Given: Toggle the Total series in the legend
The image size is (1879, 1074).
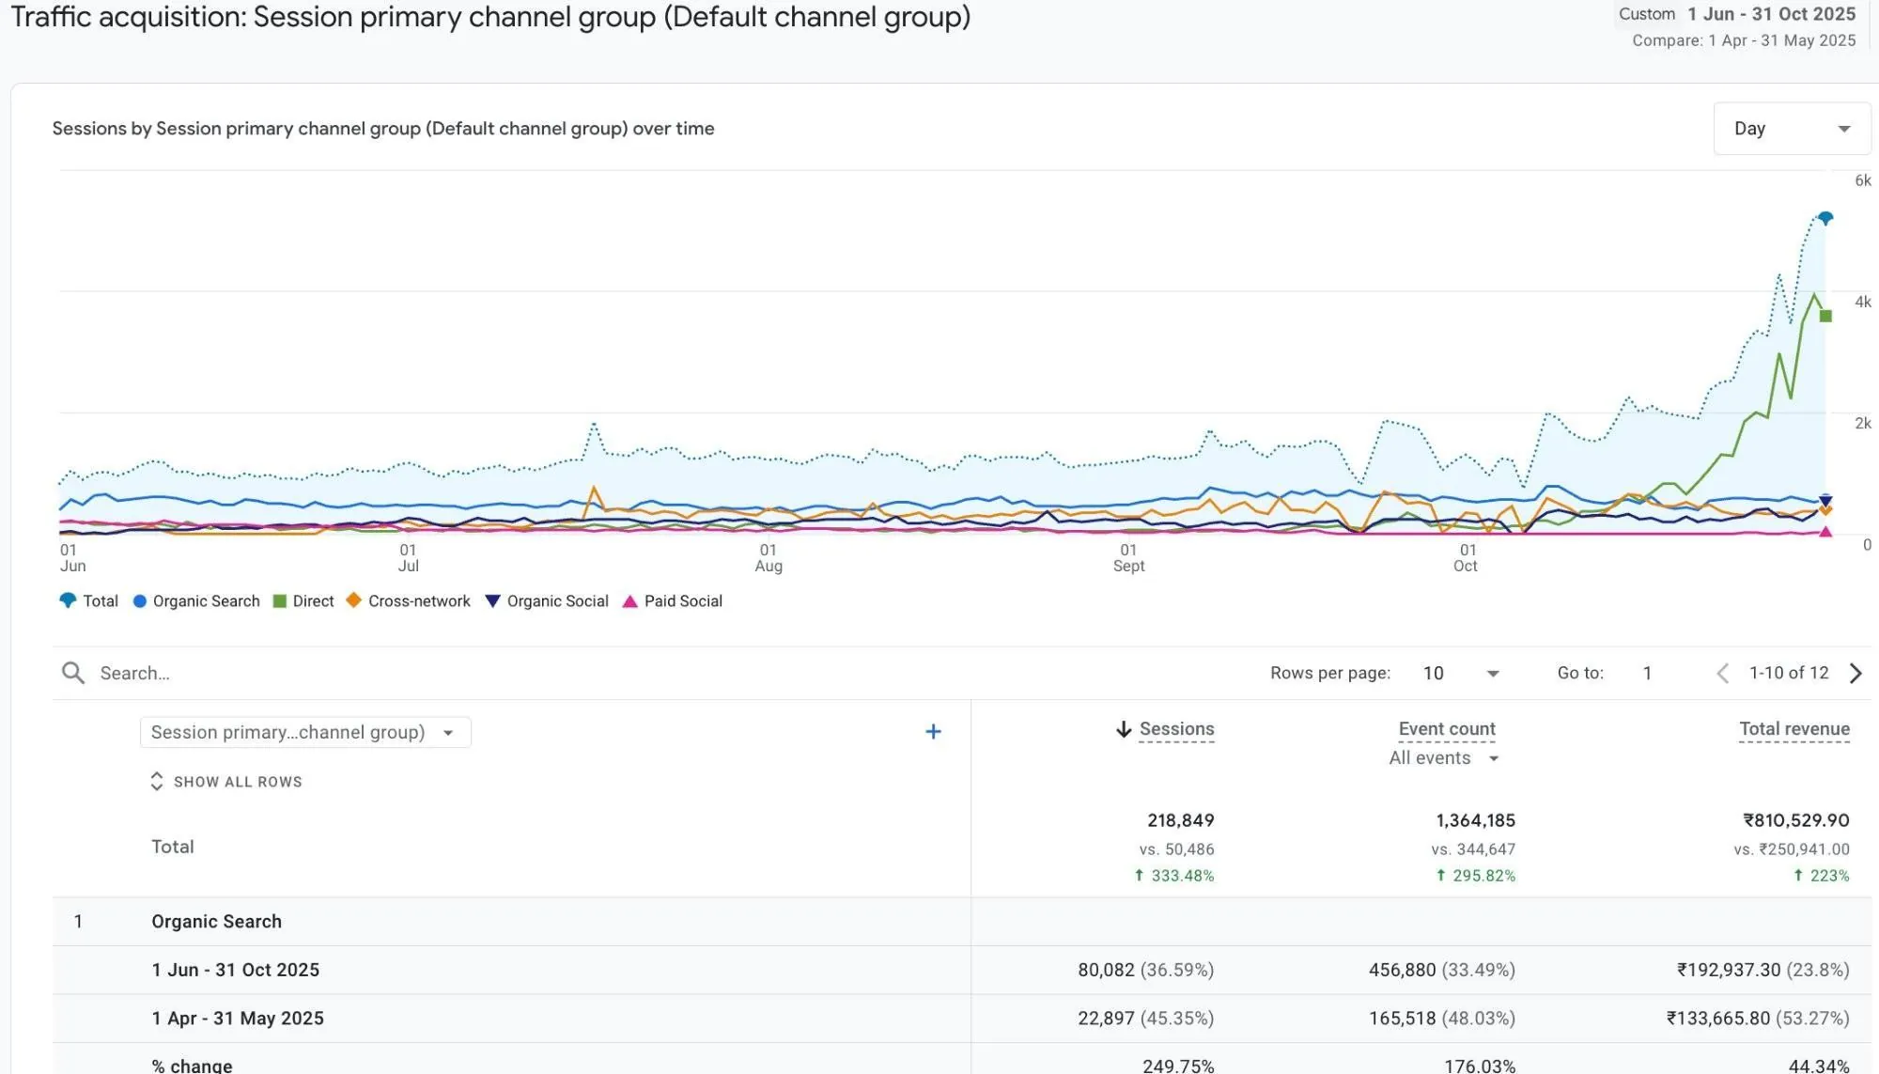Looking at the screenshot, I should tap(88, 600).
